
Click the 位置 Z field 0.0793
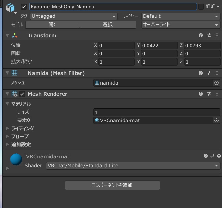click(202, 46)
